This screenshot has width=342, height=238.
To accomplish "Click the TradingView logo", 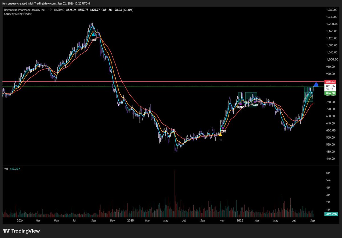I will (x=21, y=231).
